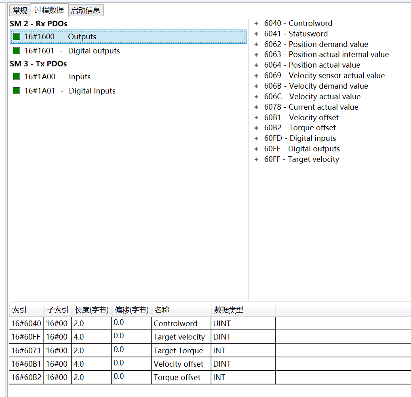The height and width of the screenshot is (397, 411).
Task: Expand 60FD Digital inputs node
Action: 256,138
